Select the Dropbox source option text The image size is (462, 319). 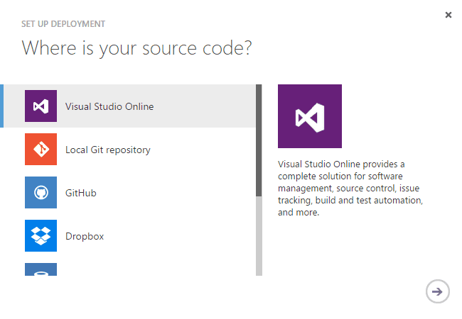coord(85,237)
